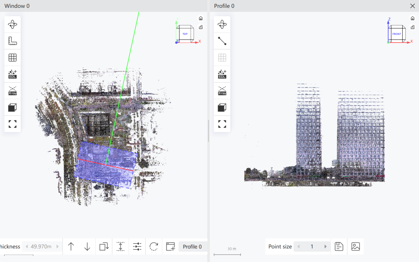Decrease thickness value with left arrow

27,247
